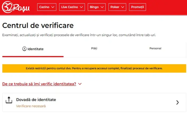Image resolution: width=187 pixels, height=117 pixels.
Task: Switch to the Personal tab
Action: [155, 49]
